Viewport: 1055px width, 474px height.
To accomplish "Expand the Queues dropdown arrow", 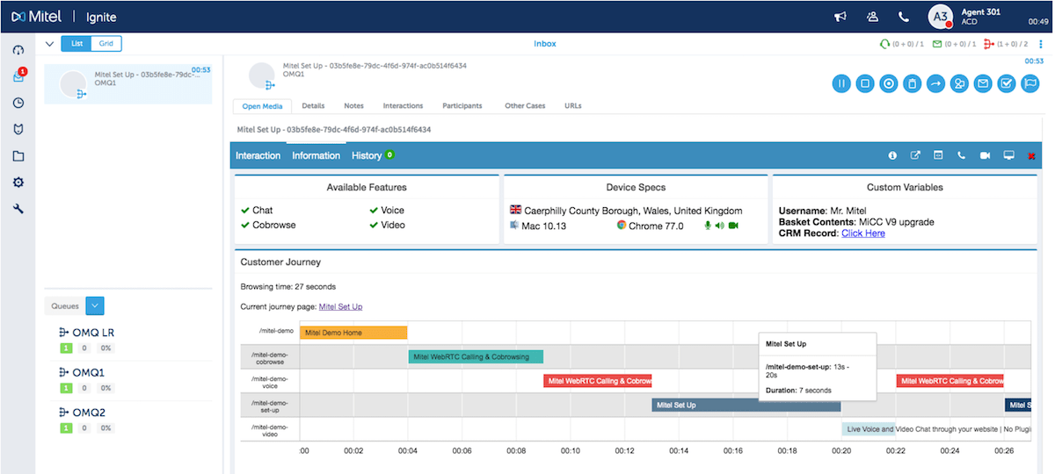I will [x=96, y=305].
